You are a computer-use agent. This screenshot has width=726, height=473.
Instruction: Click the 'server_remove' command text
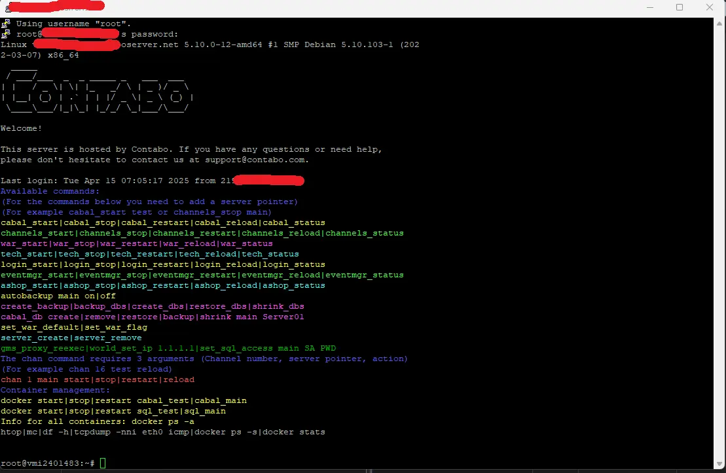108,338
